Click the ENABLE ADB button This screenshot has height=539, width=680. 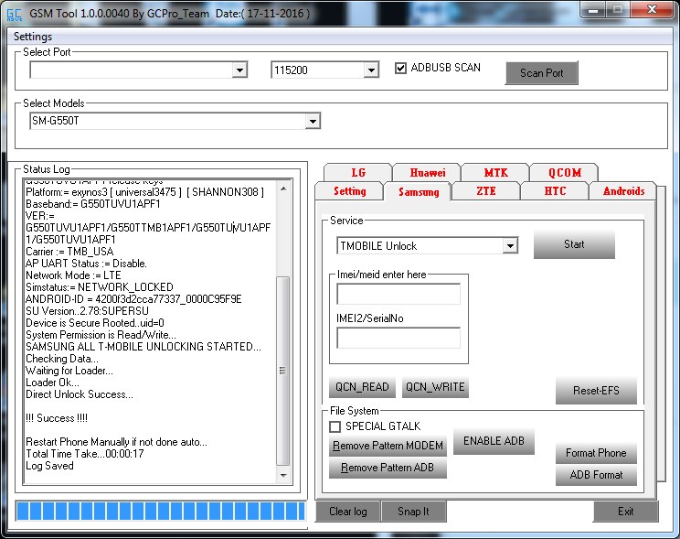[494, 441]
